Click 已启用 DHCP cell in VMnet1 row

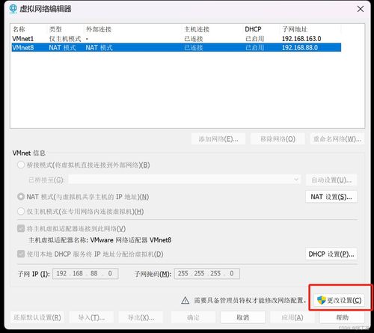(254, 39)
